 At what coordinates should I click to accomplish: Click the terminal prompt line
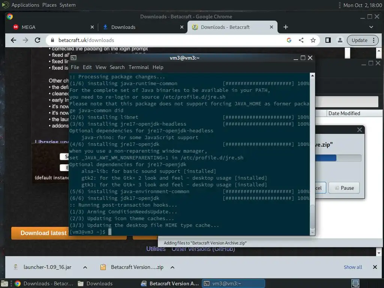click(x=189, y=232)
